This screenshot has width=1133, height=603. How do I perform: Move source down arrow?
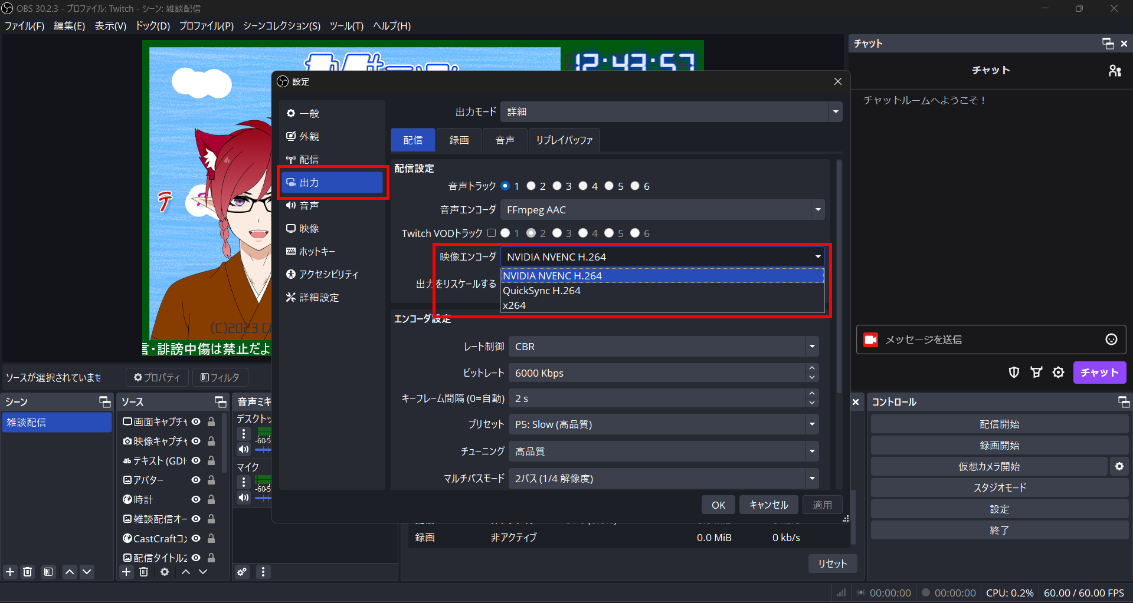click(x=203, y=571)
